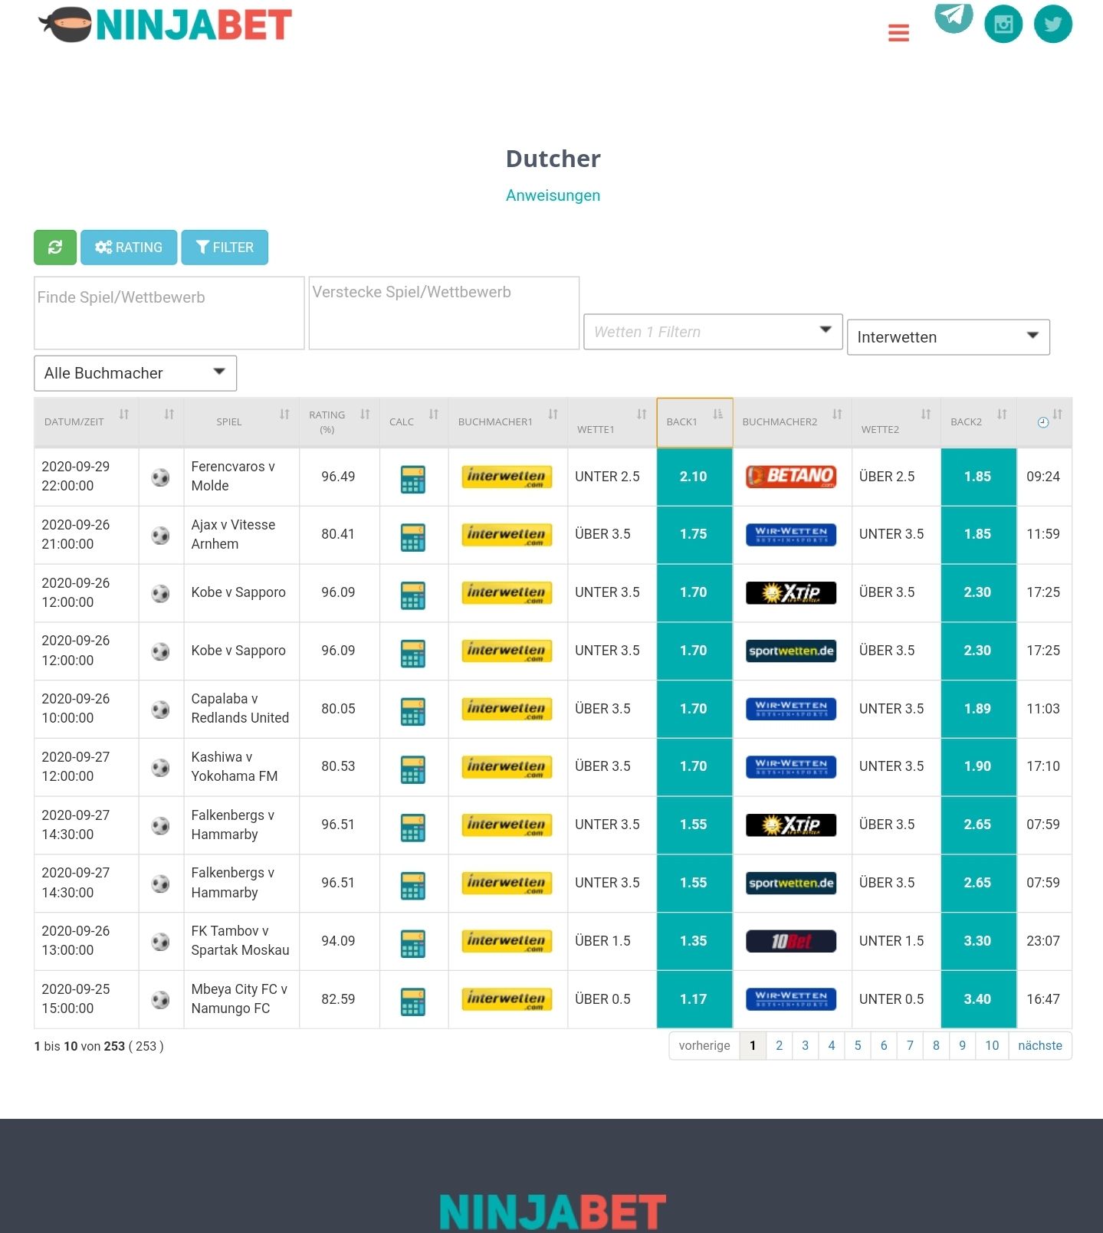The height and width of the screenshot is (1233, 1103).
Task: Click back odds 2.10 for Ferencvaros
Action: click(694, 477)
